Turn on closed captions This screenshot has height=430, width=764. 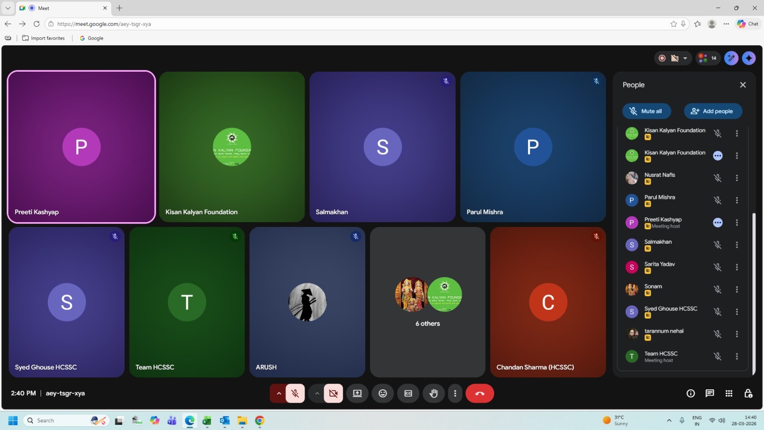pyautogui.click(x=408, y=393)
